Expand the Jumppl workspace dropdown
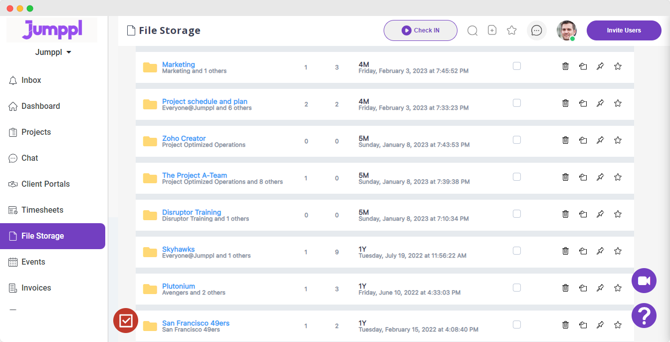 click(x=53, y=52)
